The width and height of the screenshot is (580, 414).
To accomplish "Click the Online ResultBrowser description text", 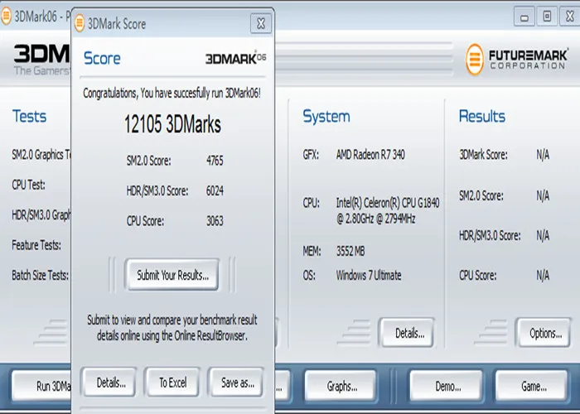I will pos(172,328).
